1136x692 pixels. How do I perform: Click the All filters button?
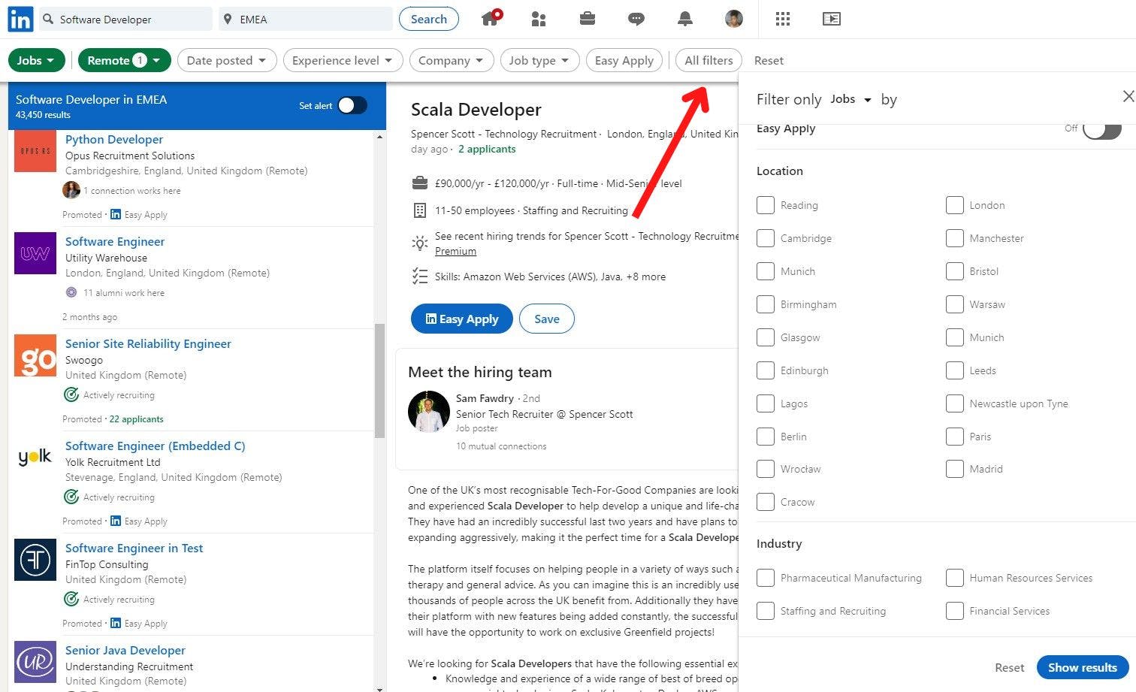pyautogui.click(x=708, y=60)
